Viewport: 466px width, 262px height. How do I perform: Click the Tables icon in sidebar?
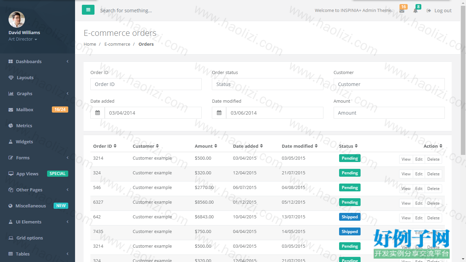coord(11,254)
